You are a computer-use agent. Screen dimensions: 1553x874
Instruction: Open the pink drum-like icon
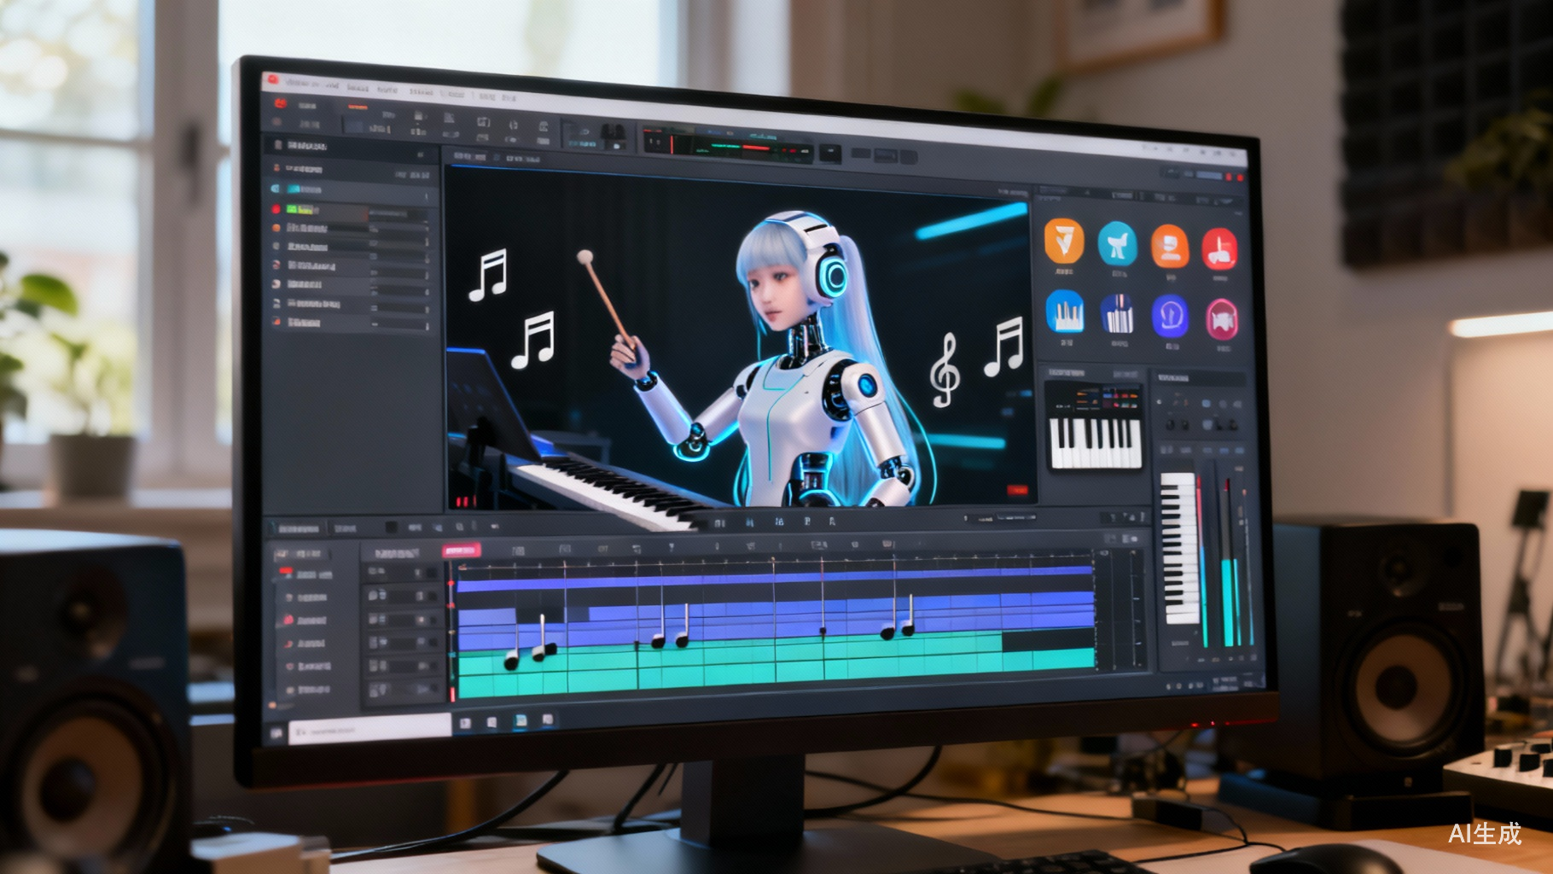(1221, 319)
